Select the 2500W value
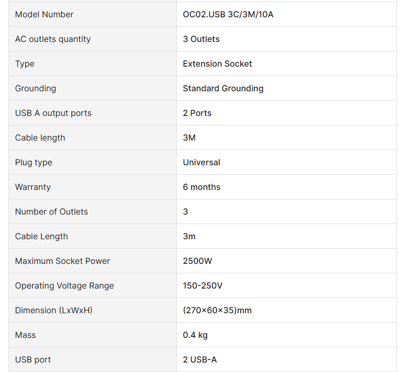Screen dimensions: 407x372 (x=197, y=261)
